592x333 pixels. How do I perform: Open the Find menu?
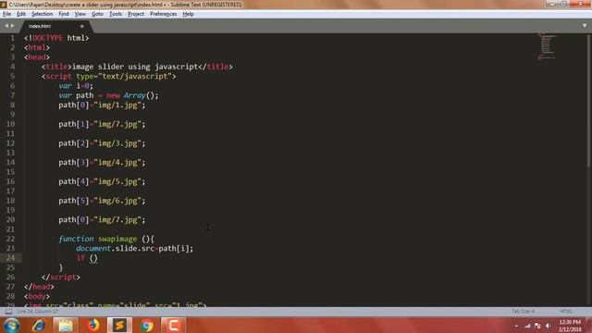tap(64, 14)
